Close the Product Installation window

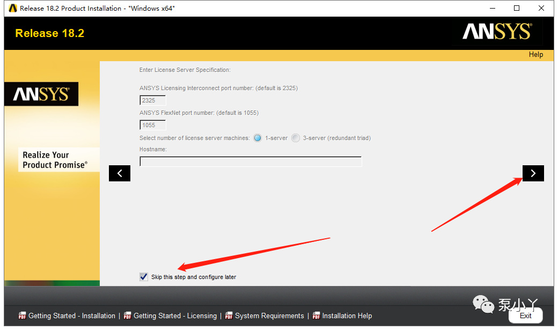541,8
